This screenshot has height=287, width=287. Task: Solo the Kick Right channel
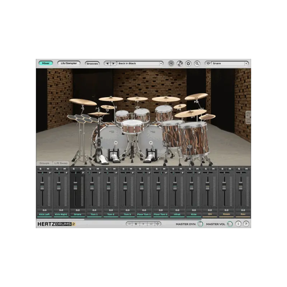57,169
